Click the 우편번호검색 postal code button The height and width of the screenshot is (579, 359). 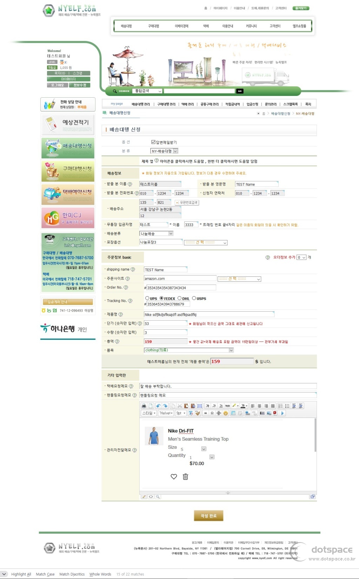click(187, 203)
